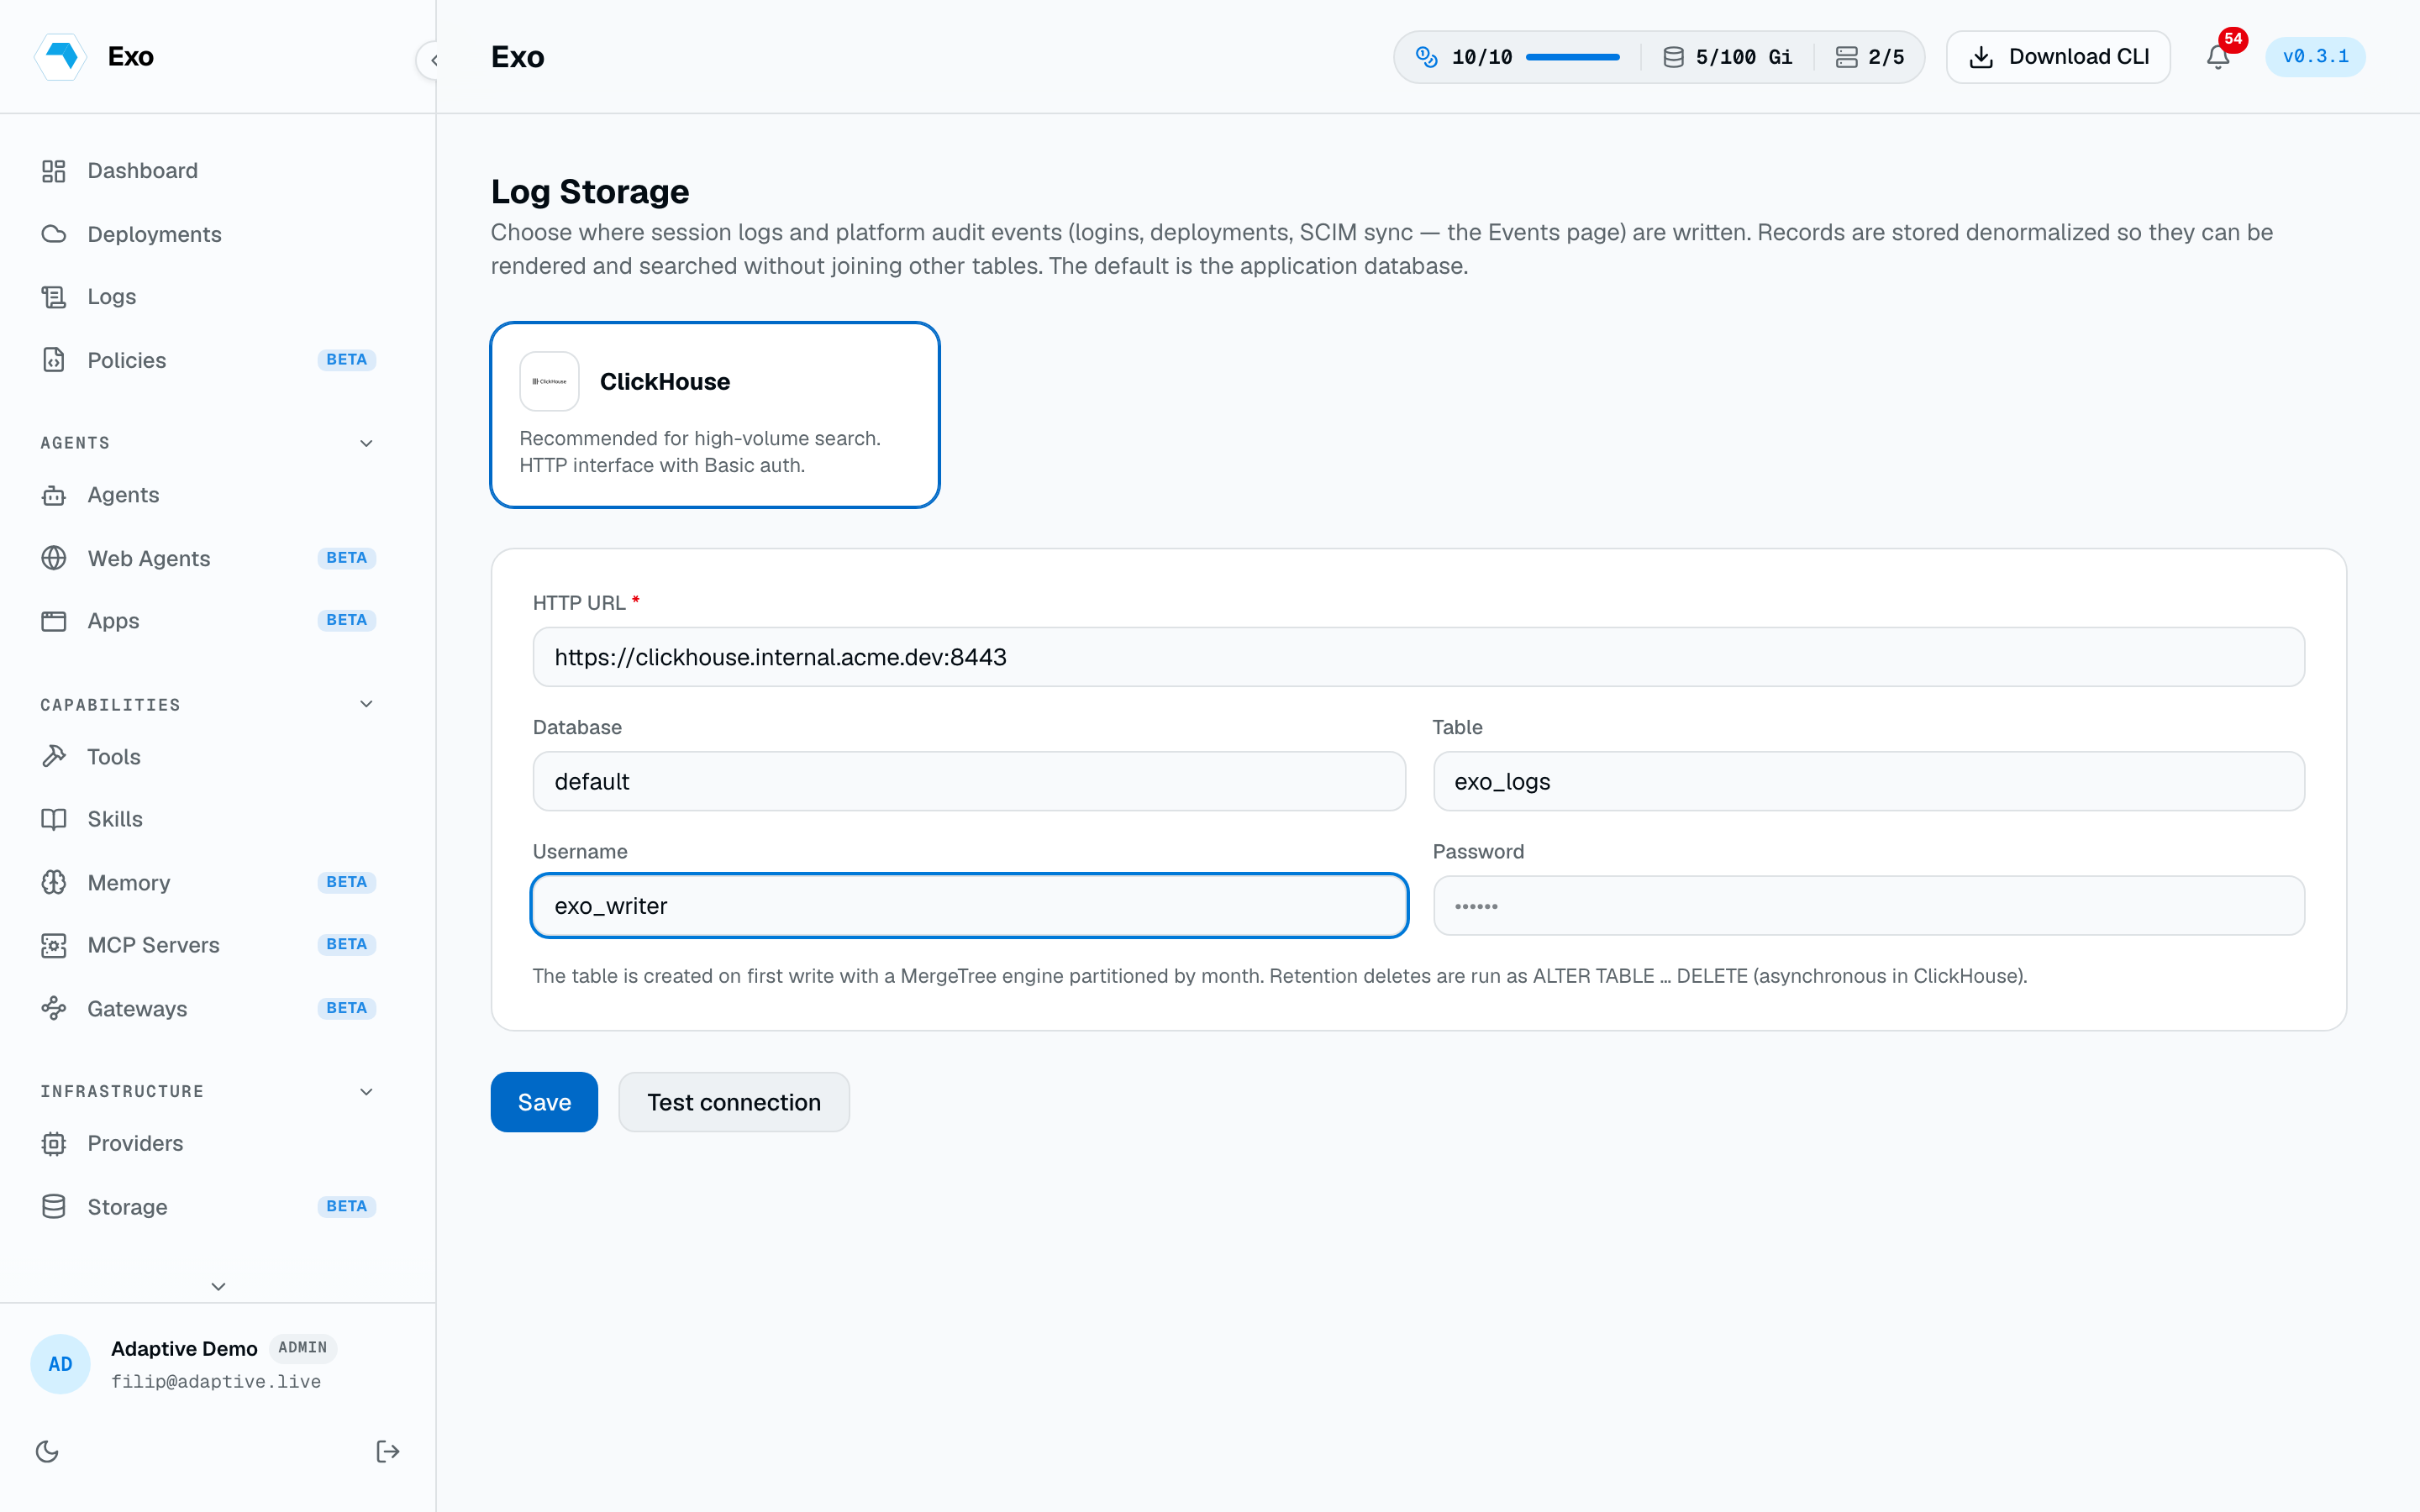Click the MCP Servers icon
This screenshot has width=2420, height=1512.
click(x=54, y=945)
